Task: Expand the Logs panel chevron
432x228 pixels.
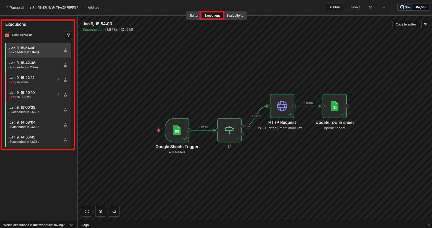Action: [x=428, y=225]
